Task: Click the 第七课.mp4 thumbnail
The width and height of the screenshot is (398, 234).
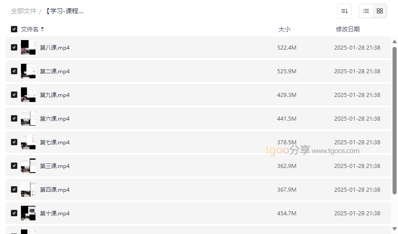Action: 28,142
